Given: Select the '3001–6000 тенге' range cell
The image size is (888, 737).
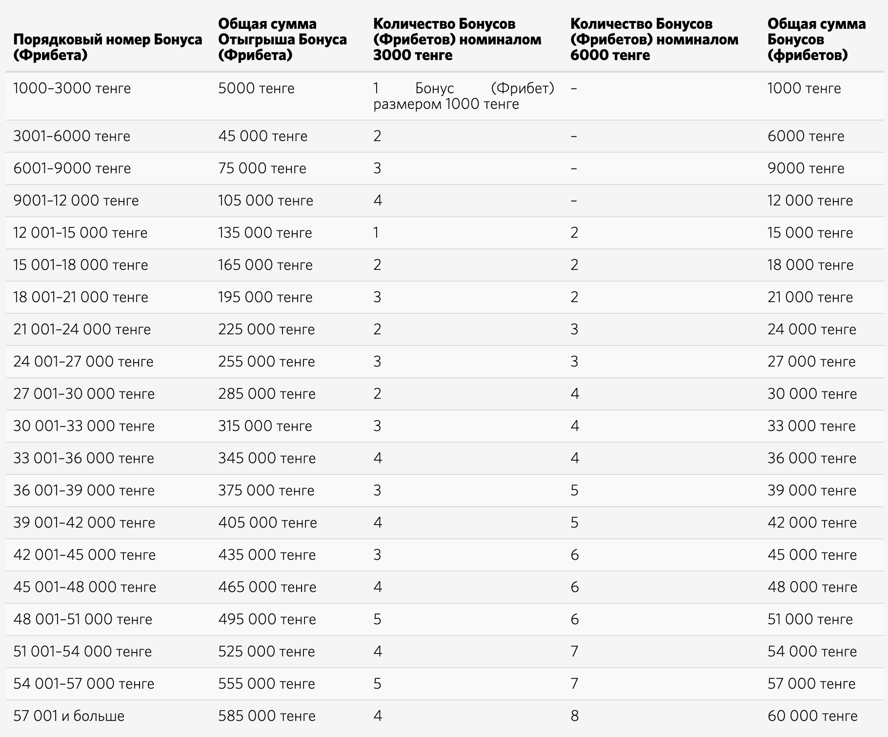Looking at the screenshot, I should [72, 136].
